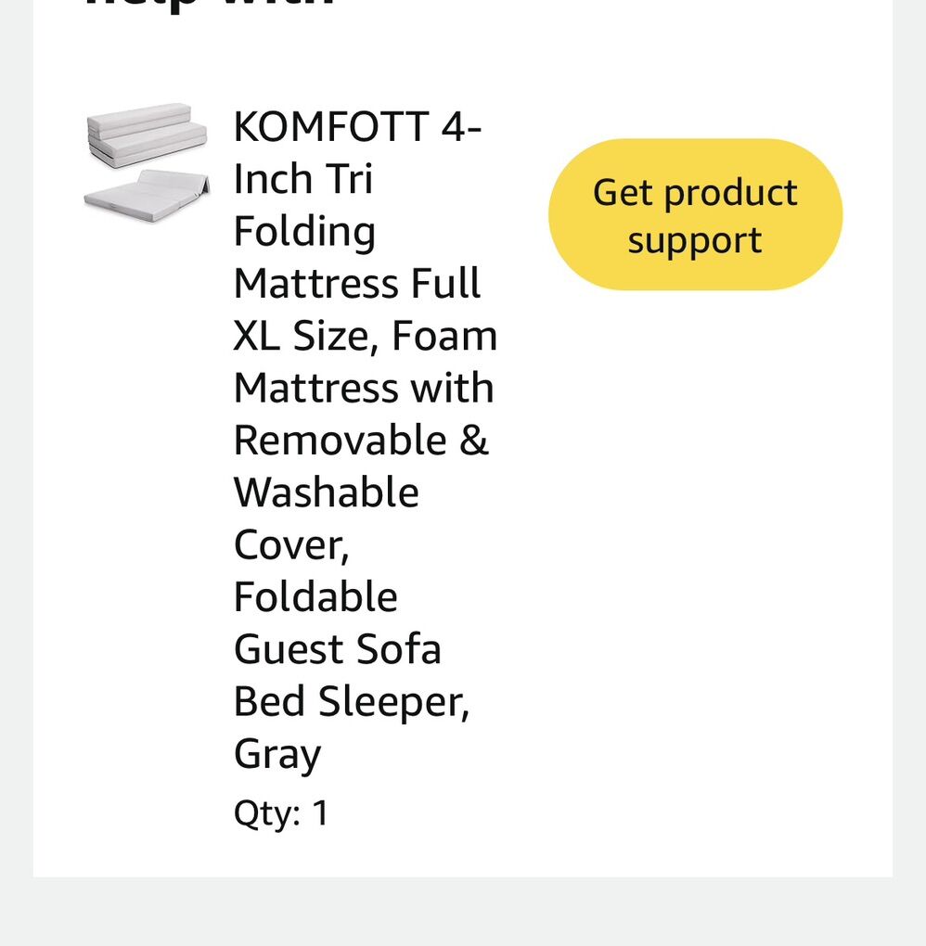Tap "Bed Sleeper," in the product title
The height and width of the screenshot is (946, 926).
point(352,701)
